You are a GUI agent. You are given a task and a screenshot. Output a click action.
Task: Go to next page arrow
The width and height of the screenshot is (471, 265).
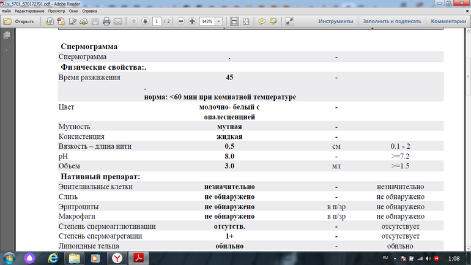click(x=145, y=21)
